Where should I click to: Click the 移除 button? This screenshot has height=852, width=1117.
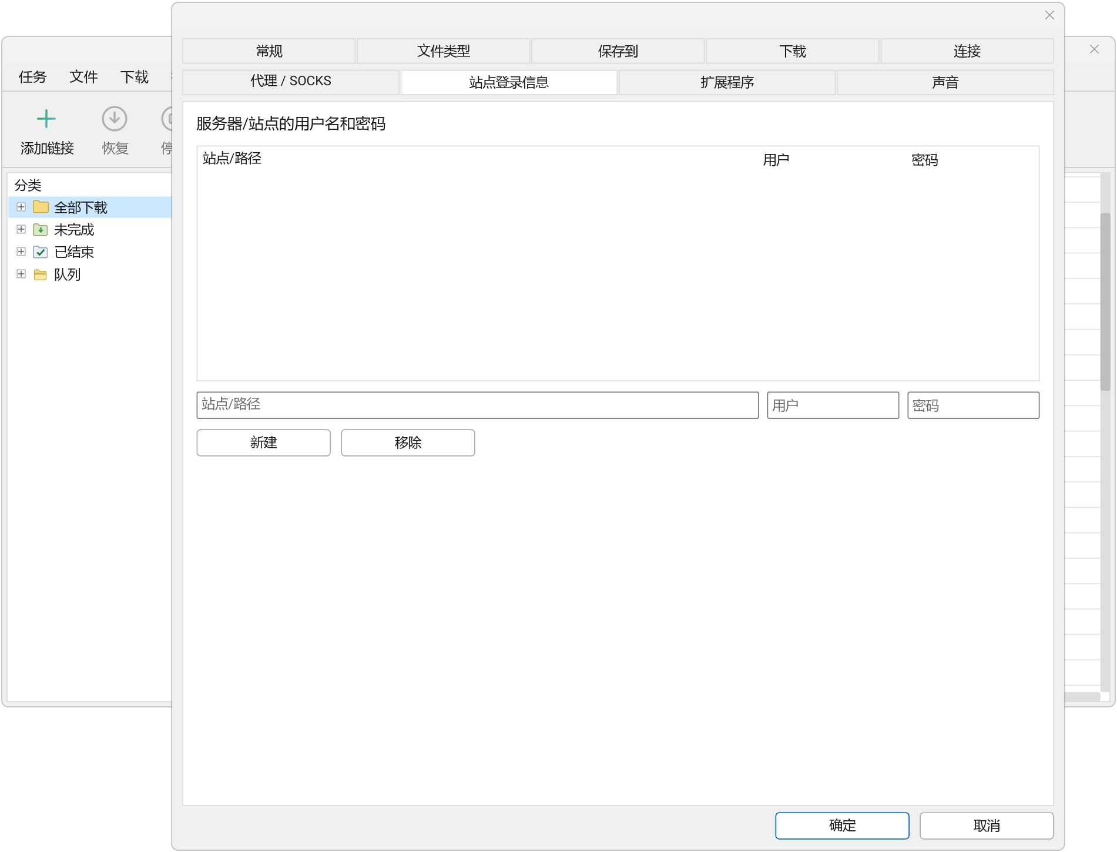pyautogui.click(x=408, y=442)
